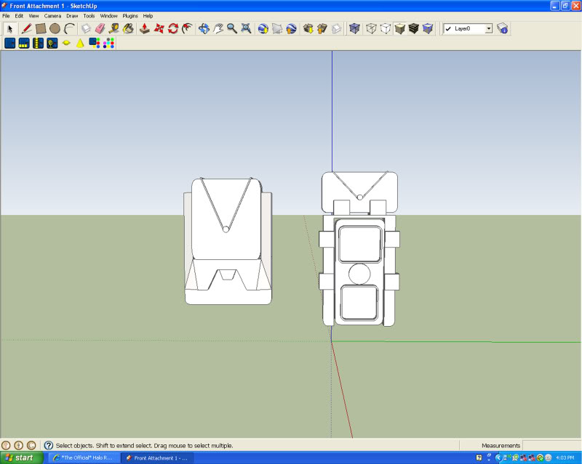Click the Zoom Extents tool
This screenshot has height=464, width=582.
[246, 28]
